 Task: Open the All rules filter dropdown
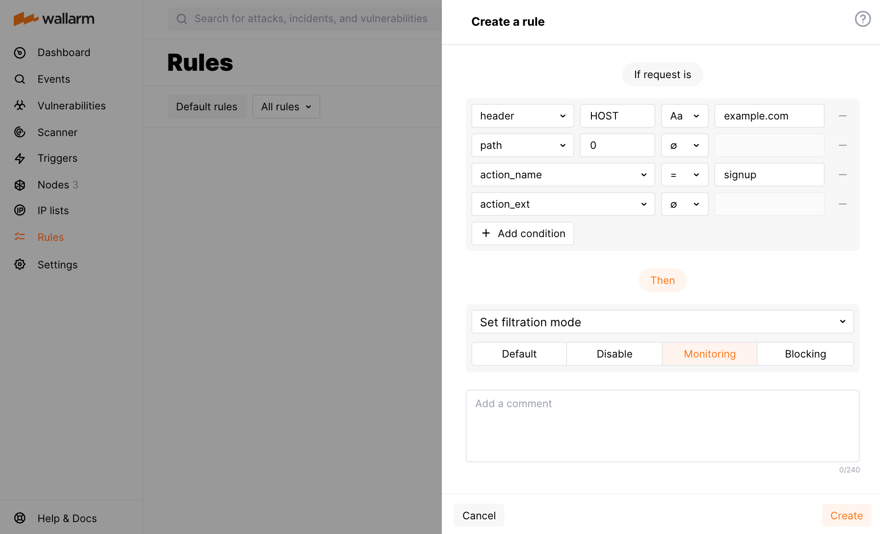pyautogui.click(x=286, y=107)
